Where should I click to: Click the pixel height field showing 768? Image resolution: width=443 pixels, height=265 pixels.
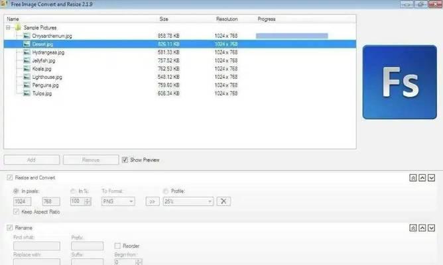click(x=51, y=201)
